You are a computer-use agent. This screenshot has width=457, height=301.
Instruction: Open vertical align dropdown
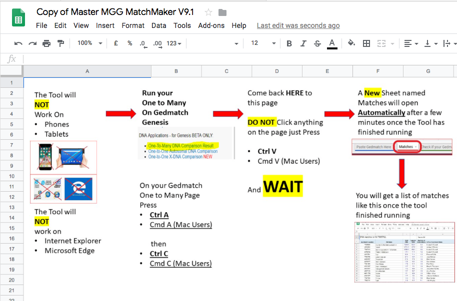[x=431, y=43]
